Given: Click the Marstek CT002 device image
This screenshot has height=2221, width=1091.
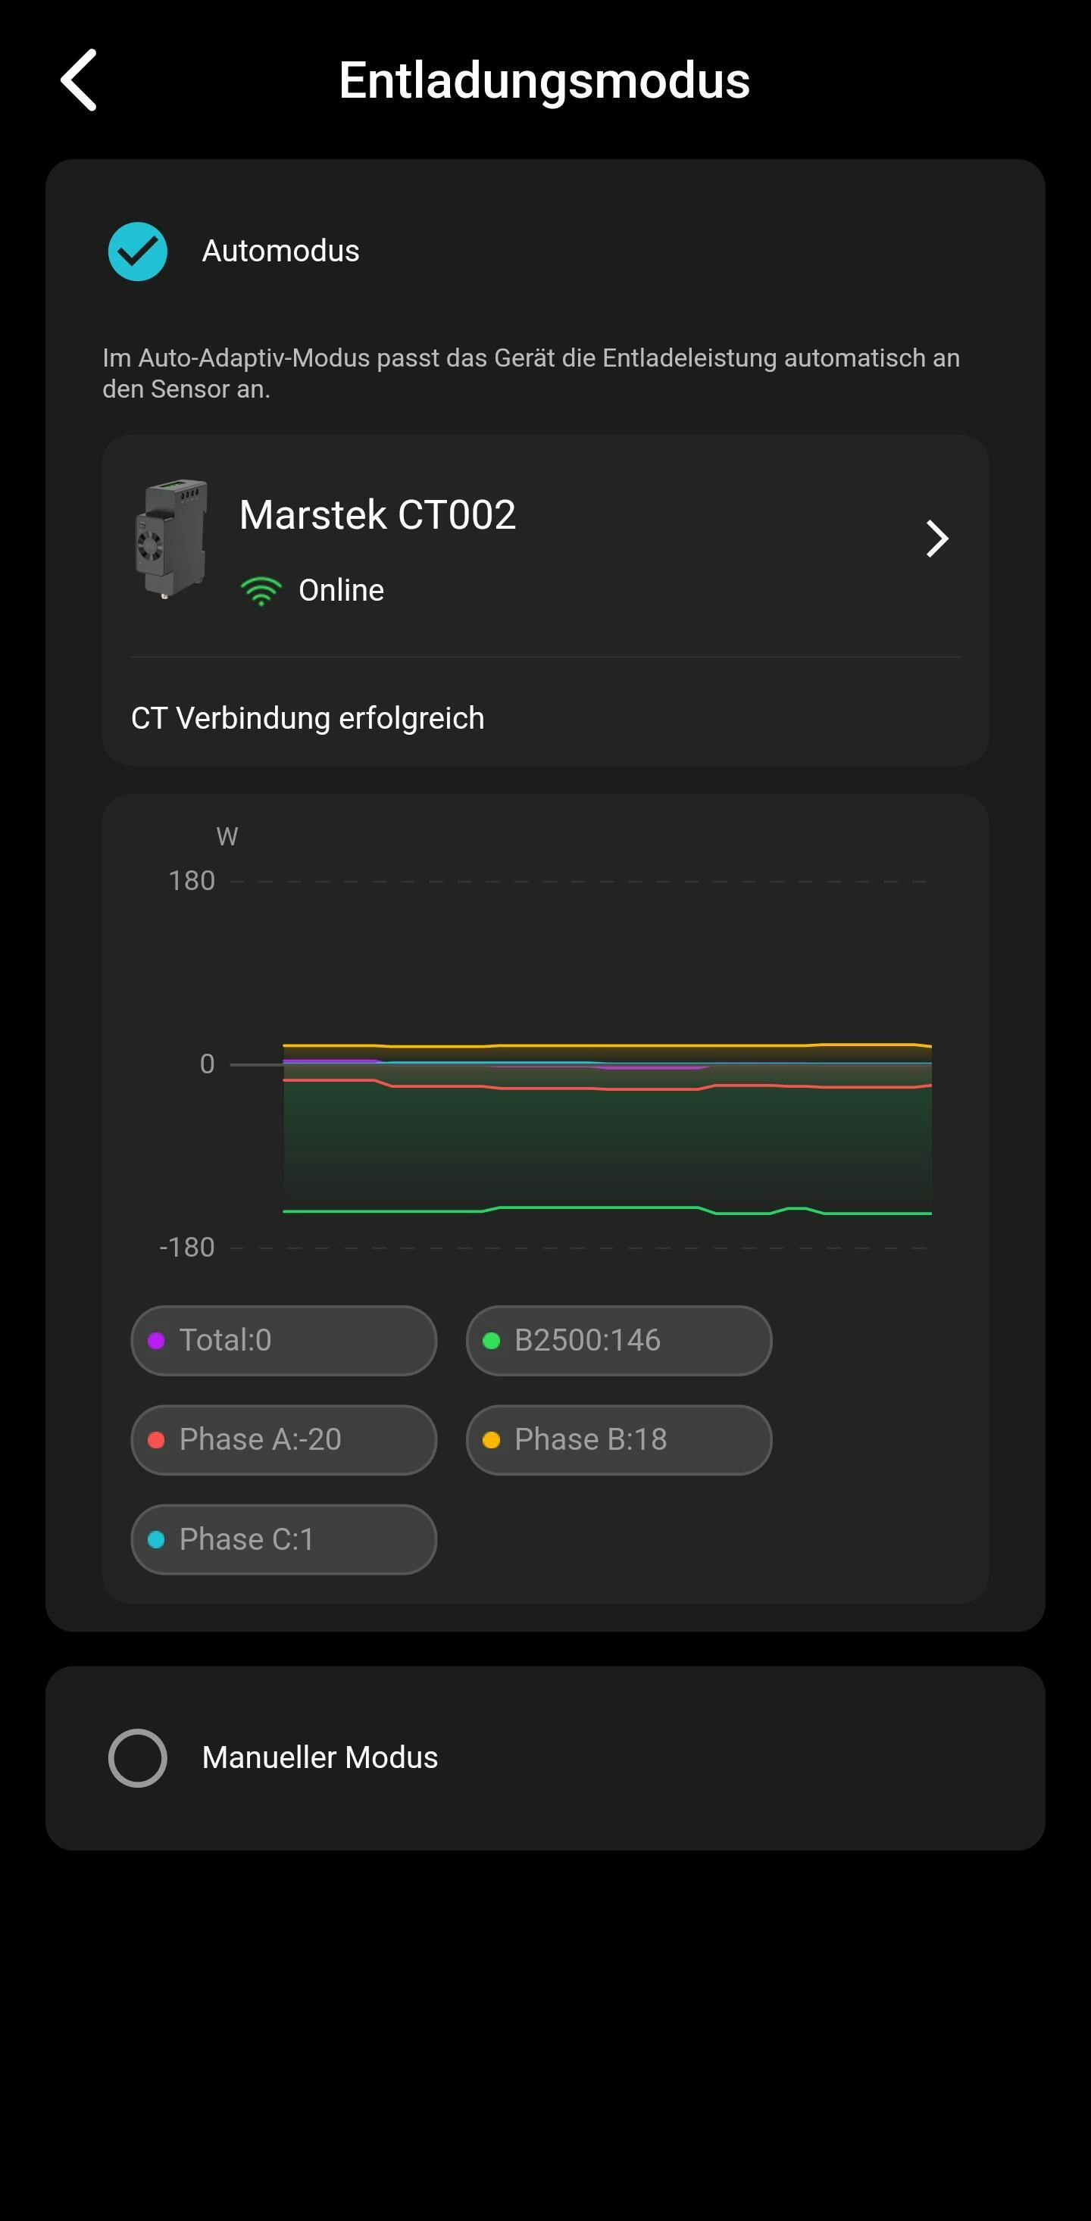Looking at the screenshot, I should click(172, 539).
